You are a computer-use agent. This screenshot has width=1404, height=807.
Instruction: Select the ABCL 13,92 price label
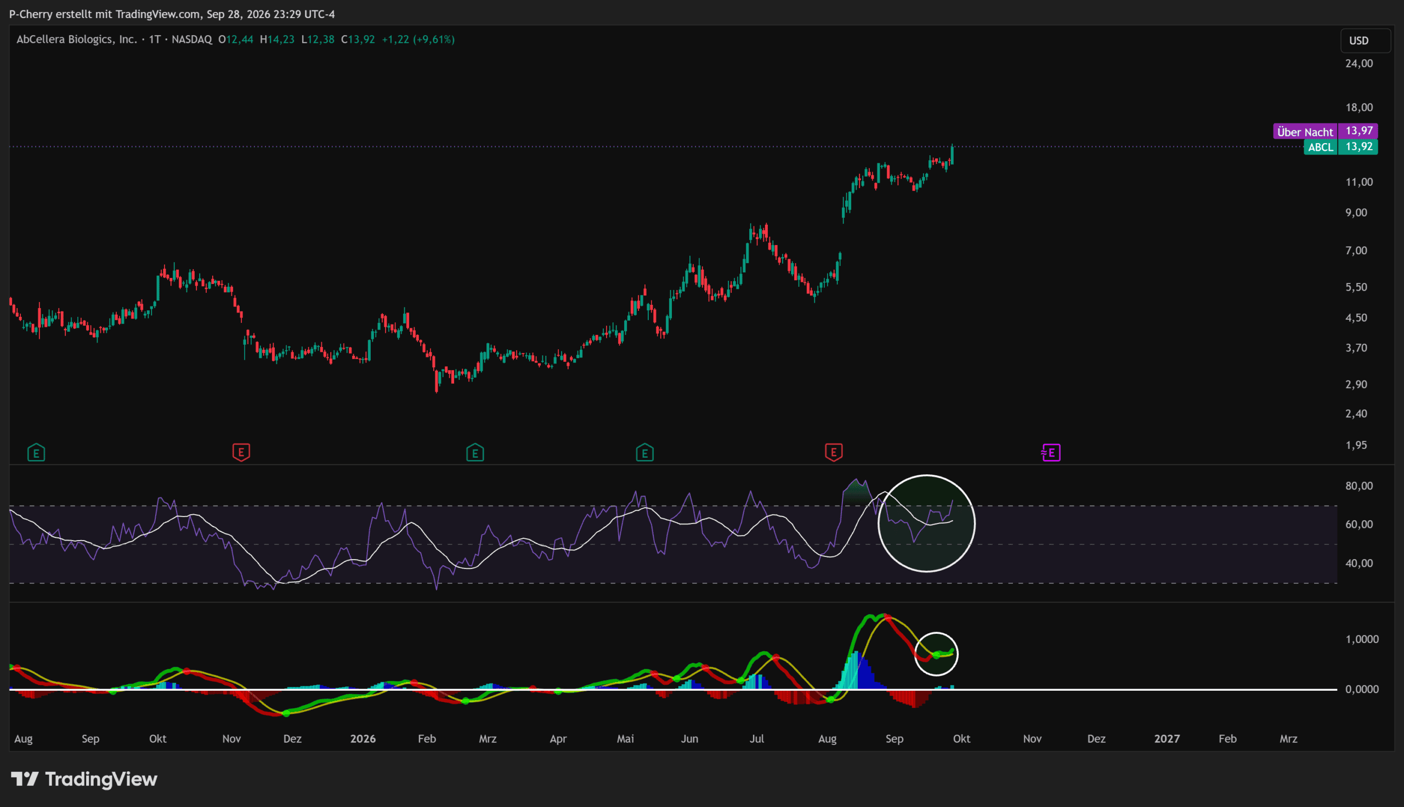point(1341,147)
